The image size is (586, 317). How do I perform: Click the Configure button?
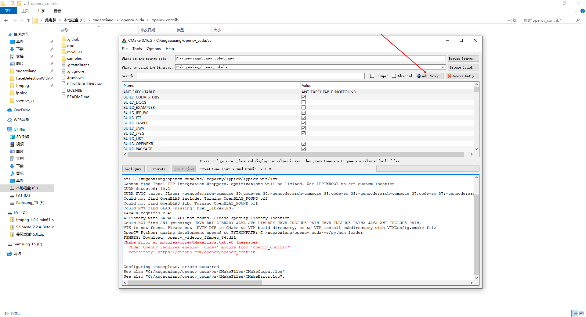pyautogui.click(x=133, y=169)
